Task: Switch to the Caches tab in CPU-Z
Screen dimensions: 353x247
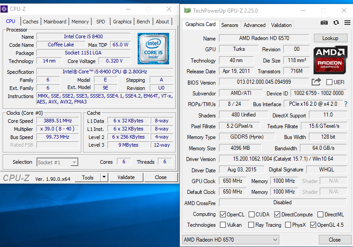Action: (x=31, y=22)
